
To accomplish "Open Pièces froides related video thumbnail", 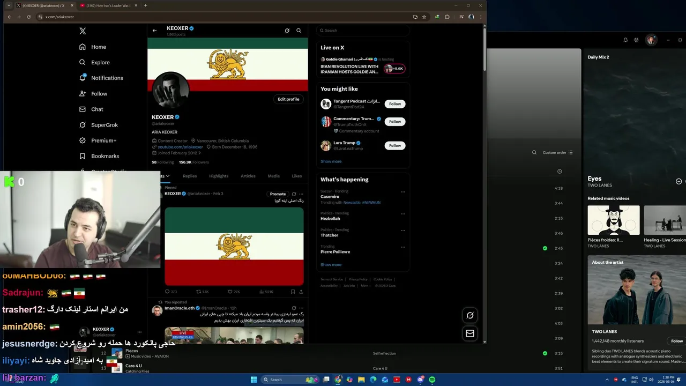I will tap(613, 220).
